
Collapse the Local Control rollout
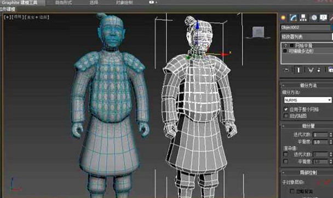[x=307, y=172]
